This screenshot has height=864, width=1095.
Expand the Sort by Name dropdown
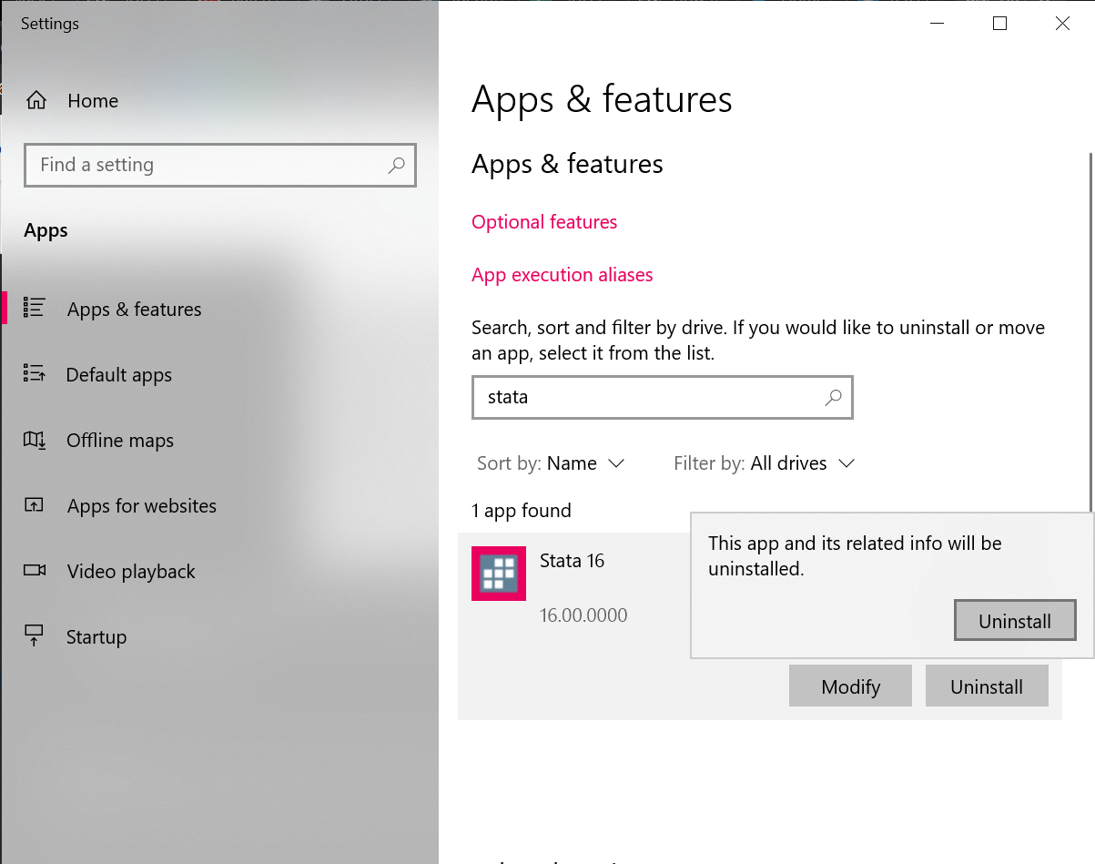pyautogui.click(x=551, y=463)
